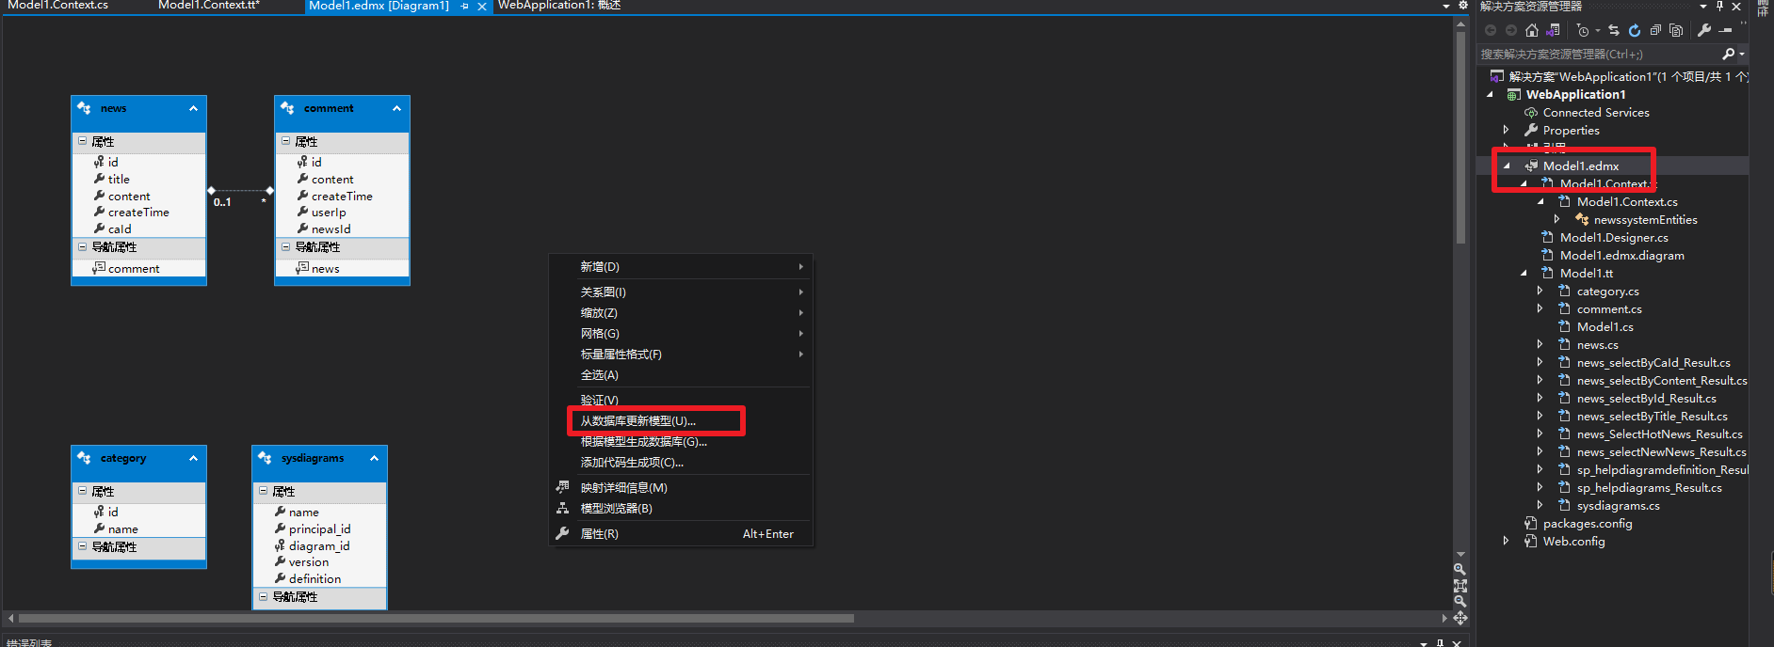This screenshot has width=1774, height=647.
Task: Collapse the Model1.edmx tree node
Action: point(1507,166)
